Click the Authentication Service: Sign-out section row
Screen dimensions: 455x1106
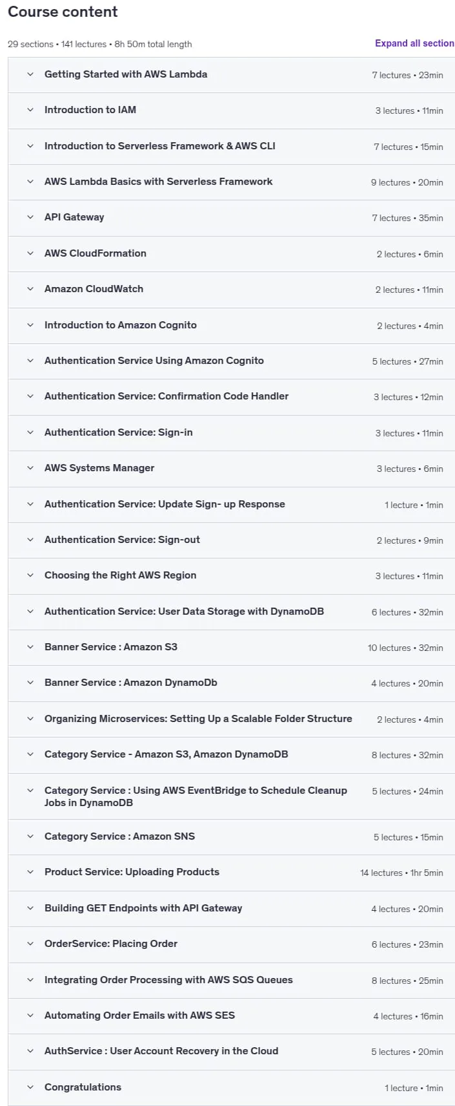click(x=231, y=540)
